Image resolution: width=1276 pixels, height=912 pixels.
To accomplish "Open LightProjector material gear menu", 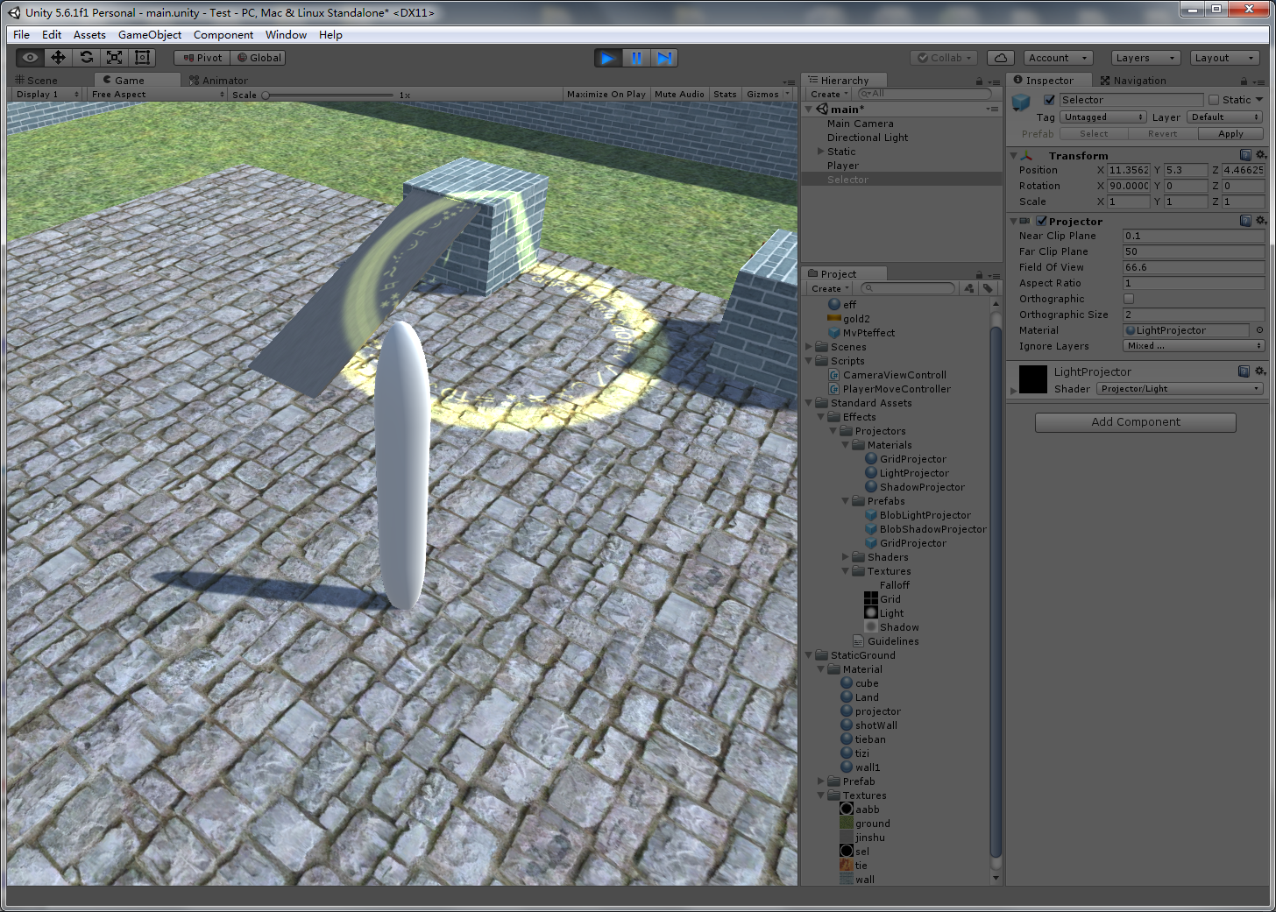I will [x=1260, y=371].
